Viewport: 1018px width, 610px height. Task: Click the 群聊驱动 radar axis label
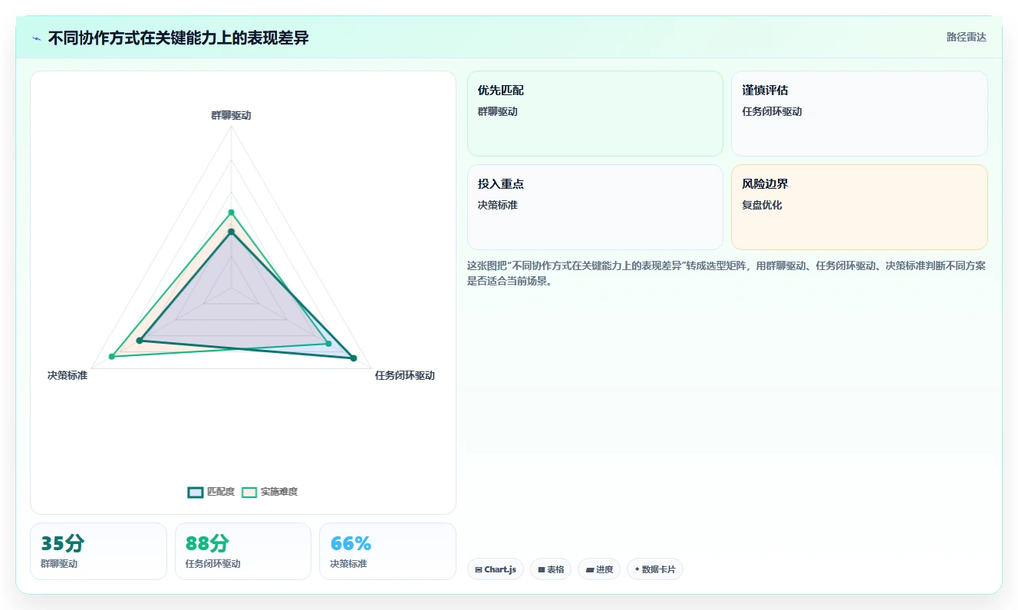[231, 116]
